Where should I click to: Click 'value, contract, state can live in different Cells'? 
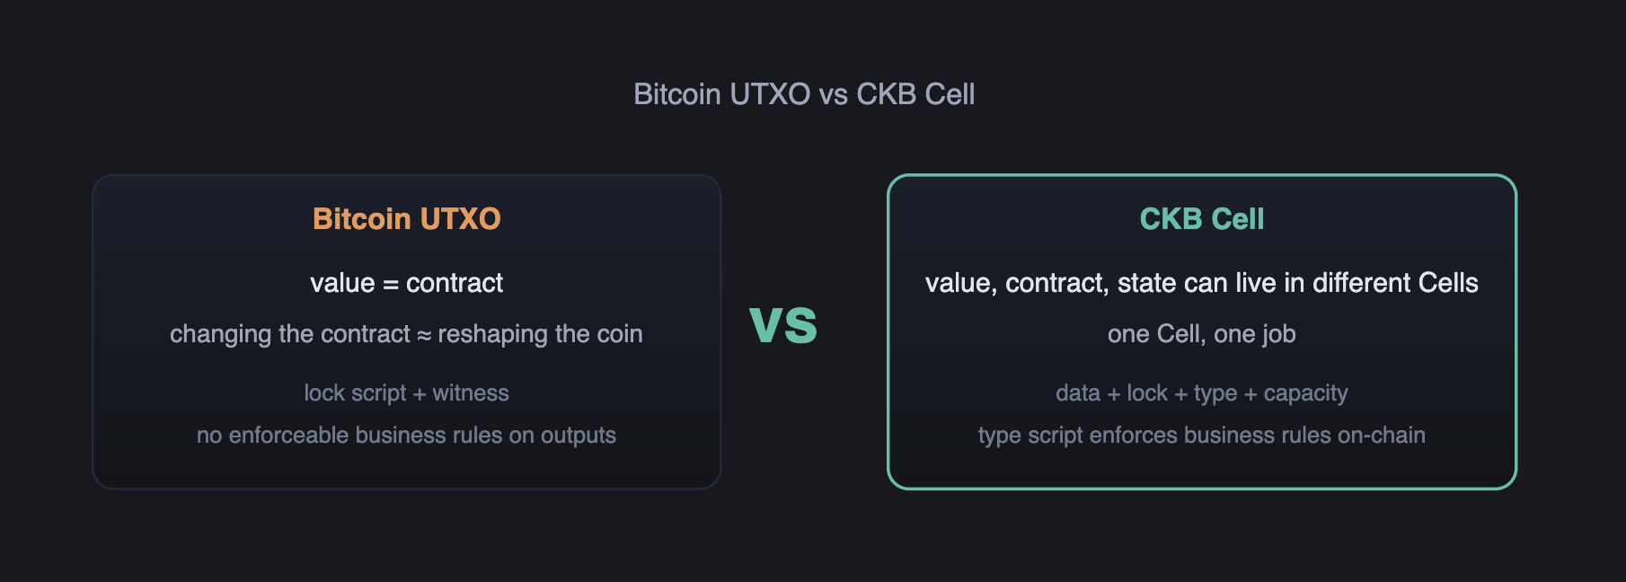(x=1201, y=283)
